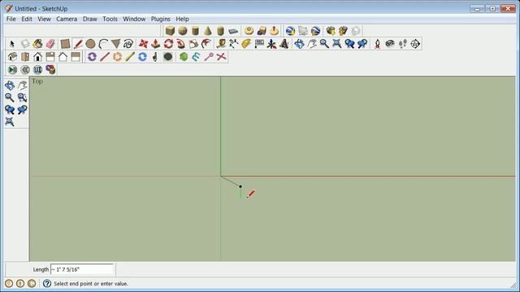Start the simulation play button
This screenshot has width=520, height=292.
(12, 70)
